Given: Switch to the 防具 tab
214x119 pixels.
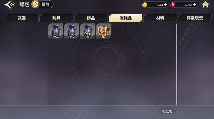Looking at the screenshot, I should [x=56, y=18].
